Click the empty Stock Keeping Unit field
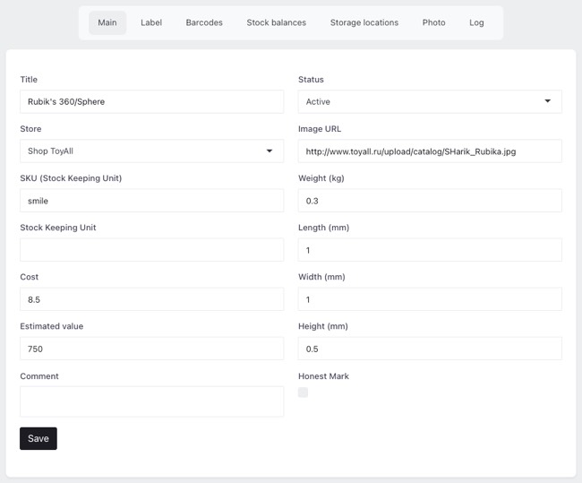582x483 pixels. (x=151, y=250)
